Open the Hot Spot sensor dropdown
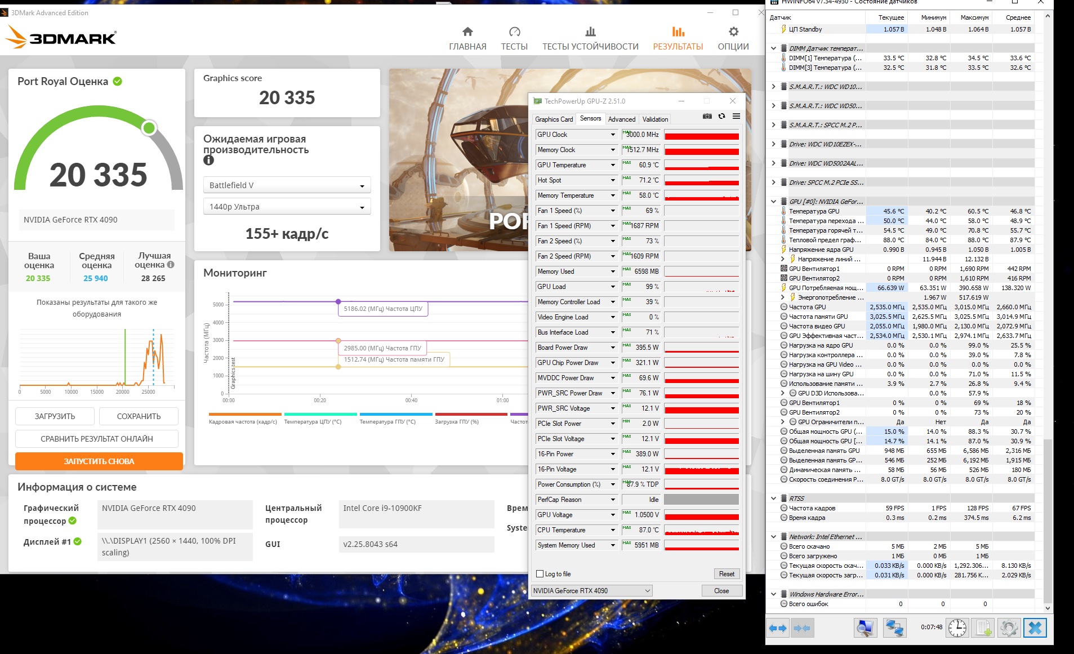The height and width of the screenshot is (654, 1074). click(613, 180)
